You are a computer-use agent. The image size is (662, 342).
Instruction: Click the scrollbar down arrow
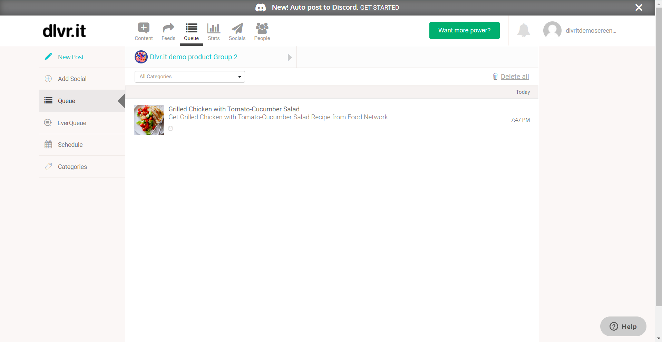(x=659, y=339)
